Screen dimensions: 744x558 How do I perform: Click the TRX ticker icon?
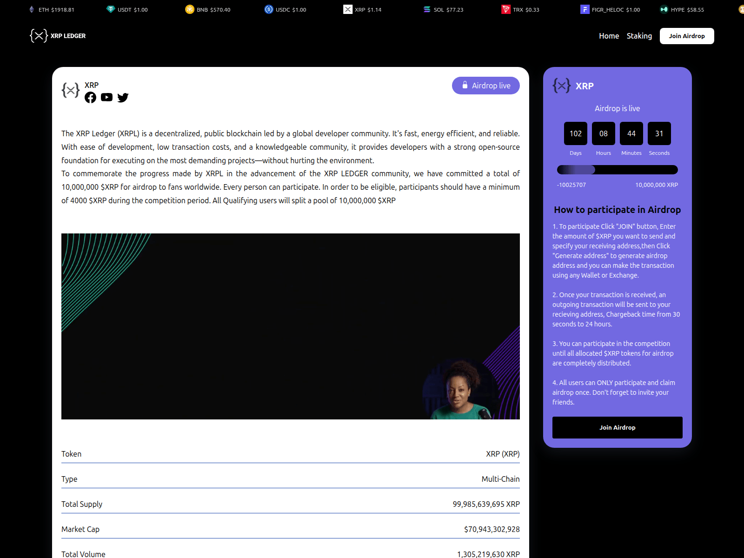click(506, 9)
